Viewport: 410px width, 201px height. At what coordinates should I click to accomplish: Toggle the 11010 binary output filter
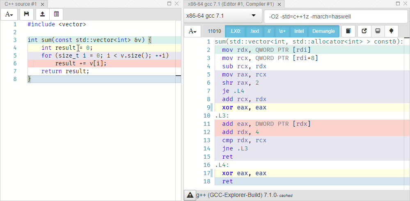pos(214,31)
